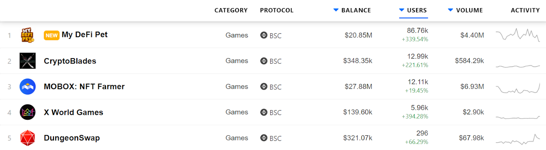Click the Category column header
This screenshot has height=150, width=546.
231,10
